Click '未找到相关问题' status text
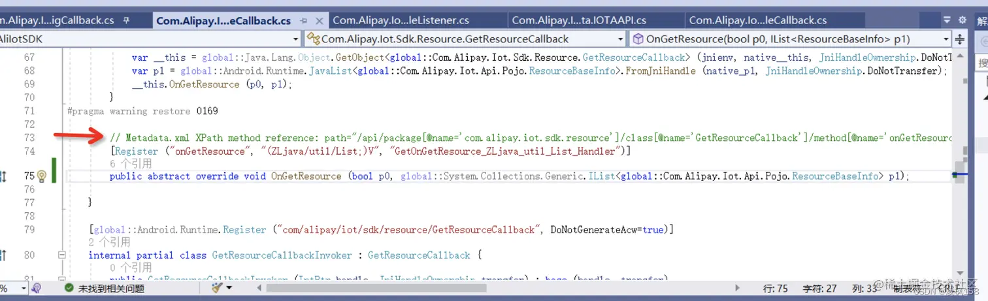This screenshot has height=301, width=988. 111,288
